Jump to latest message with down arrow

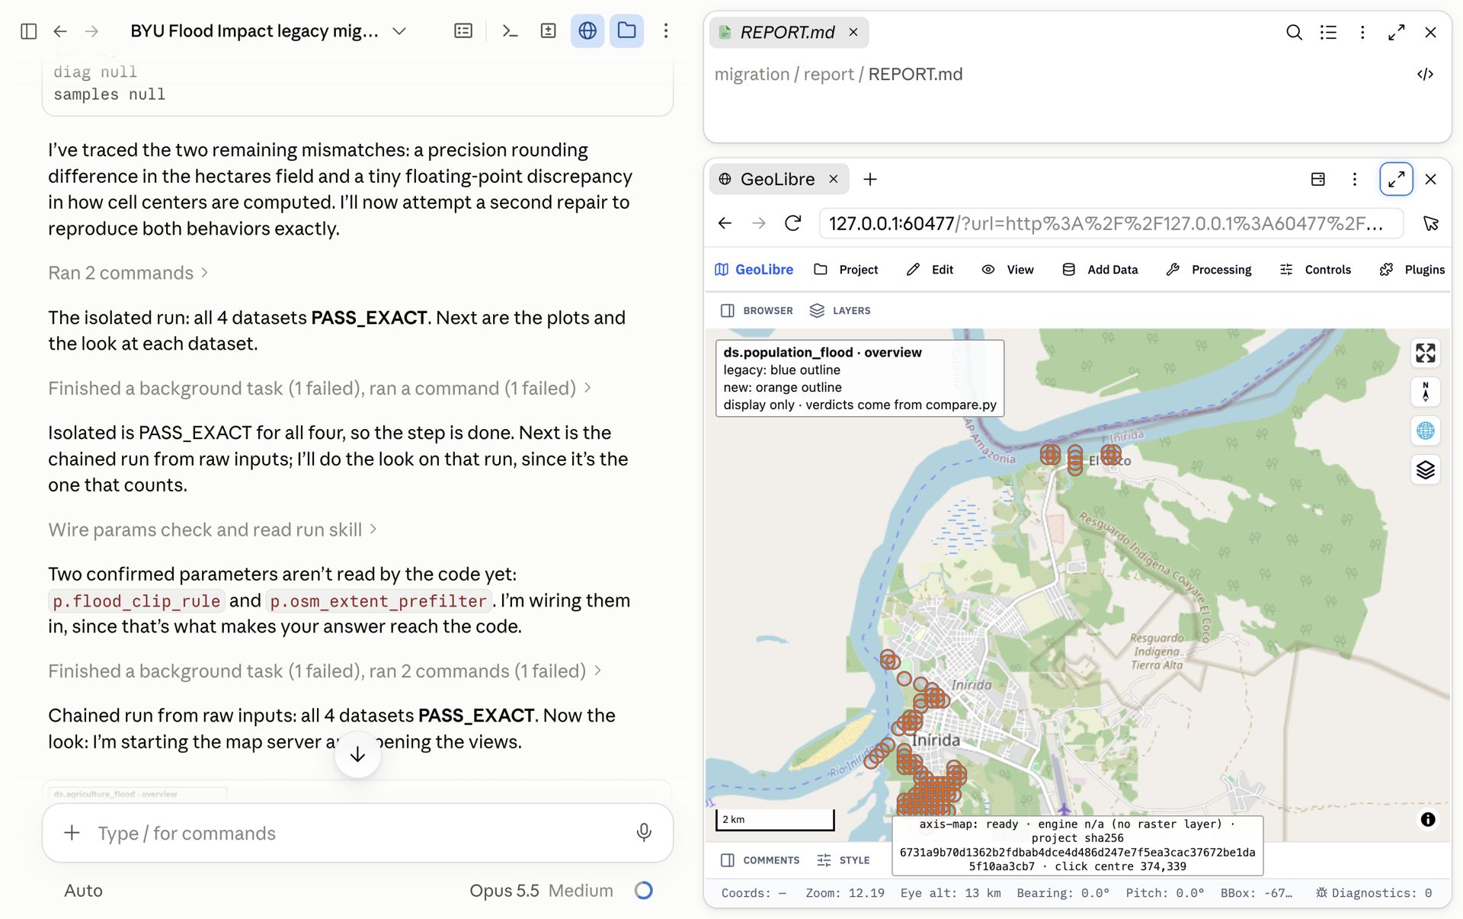coord(357,754)
